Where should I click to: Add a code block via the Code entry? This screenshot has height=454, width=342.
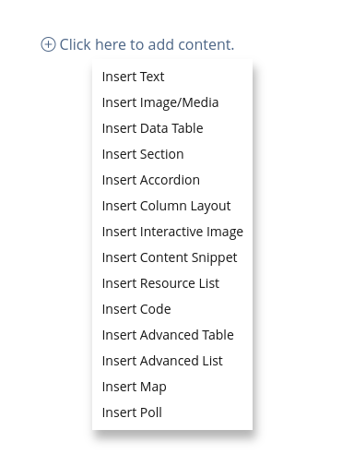click(172, 309)
